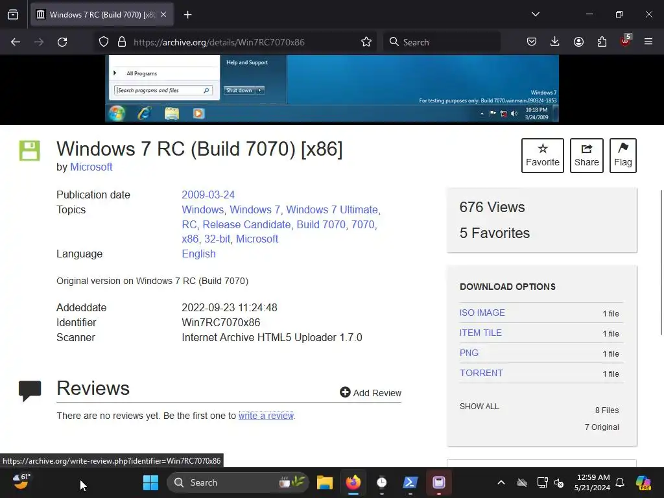Open the notifications bell
The image size is (664, 498).
620,482
